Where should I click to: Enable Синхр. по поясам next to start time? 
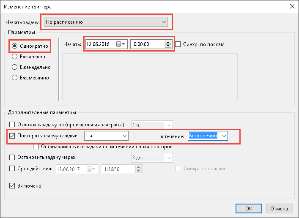pyautogui.click(x=178, y=44)
